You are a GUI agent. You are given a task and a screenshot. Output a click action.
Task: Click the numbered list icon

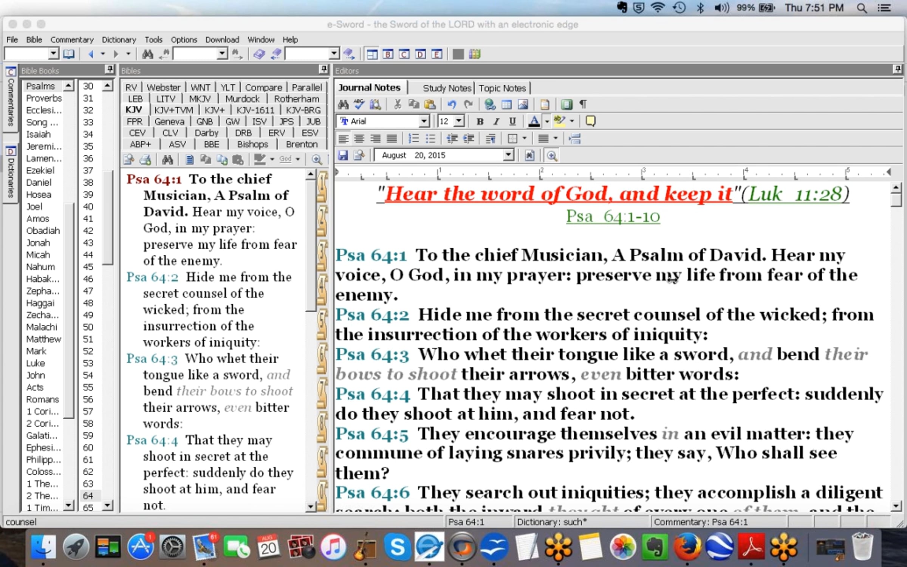click(x=414, y=139)
